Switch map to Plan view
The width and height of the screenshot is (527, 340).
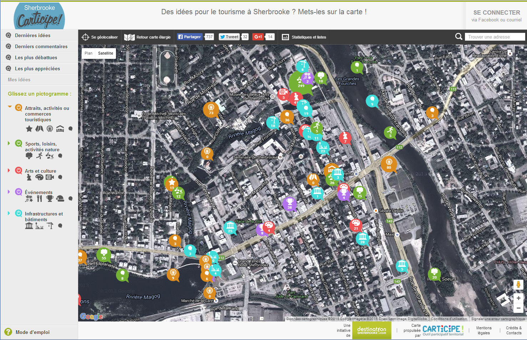[88, 53]
